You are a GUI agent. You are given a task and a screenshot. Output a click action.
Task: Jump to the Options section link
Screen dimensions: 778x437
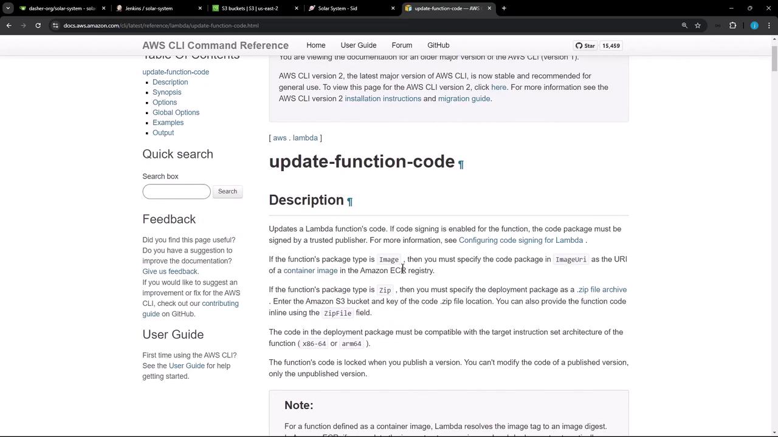click(165, 103)
